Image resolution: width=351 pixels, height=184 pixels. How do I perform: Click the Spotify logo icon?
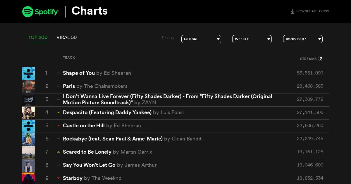(28, 12)
